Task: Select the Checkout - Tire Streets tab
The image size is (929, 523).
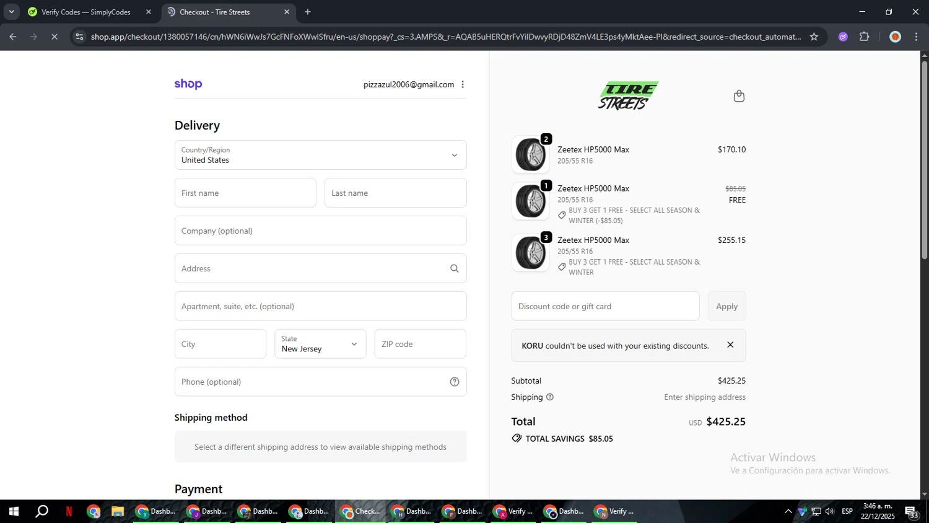Action: point(214,12)
